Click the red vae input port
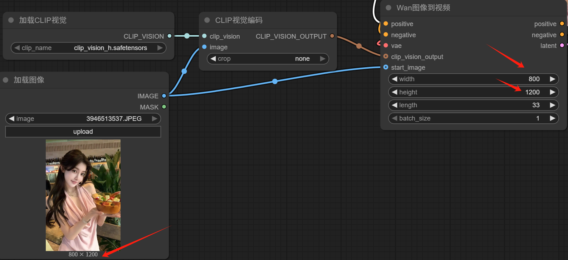This screenshot has width=568, height=260. click(x=386, y=45)
